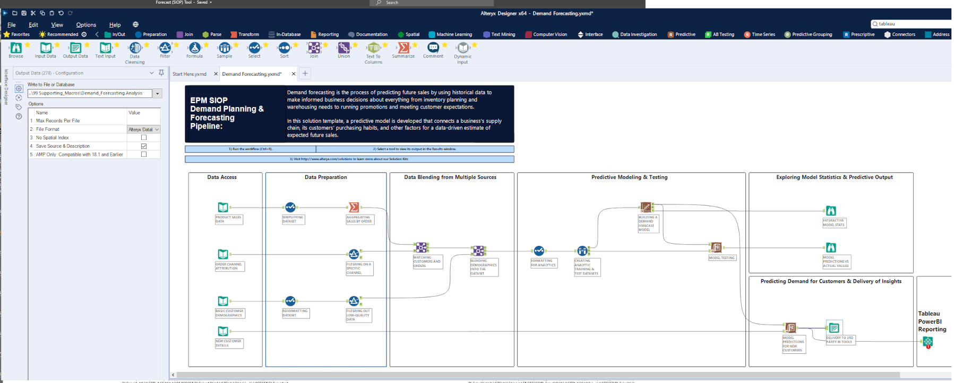The image size is (954, 383).
Task: Select the Filter tool in the palette
Action: tap(165, 50)
